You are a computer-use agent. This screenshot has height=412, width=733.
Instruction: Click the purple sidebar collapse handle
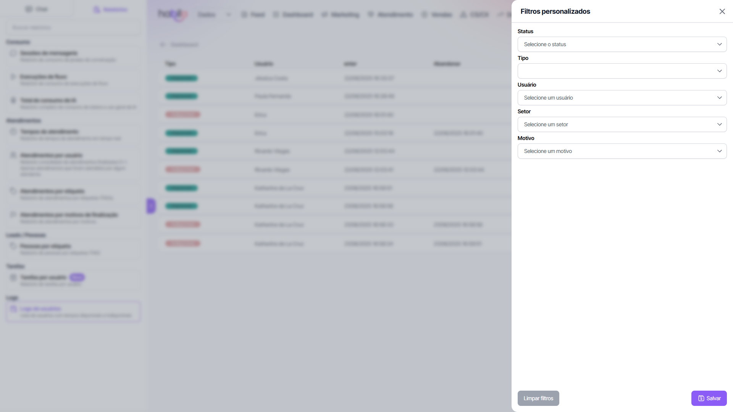point(151,206)
